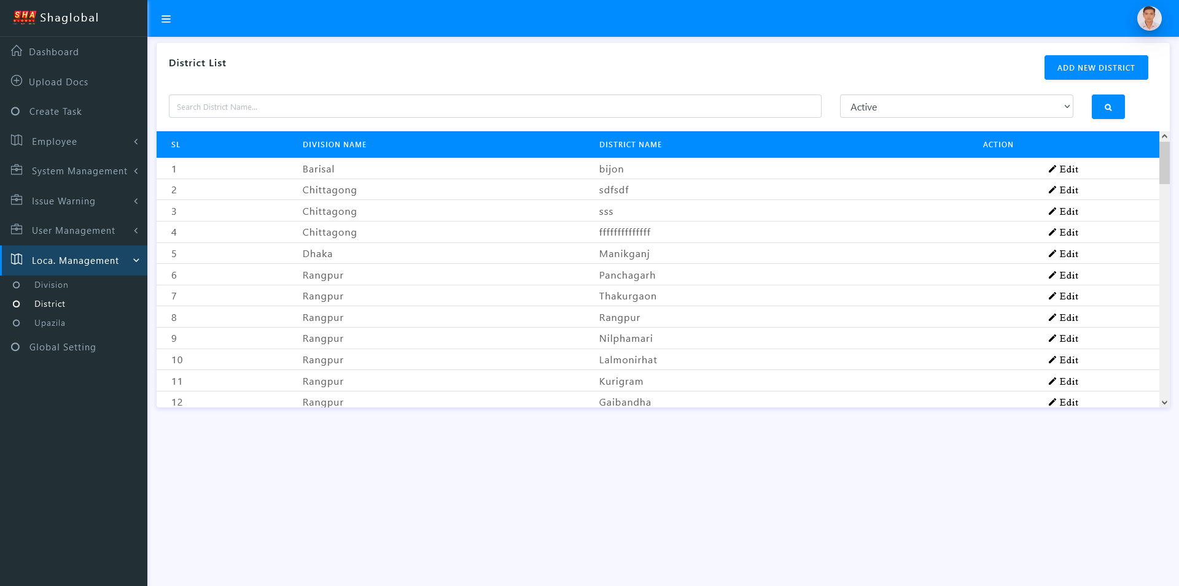Click the Add New District button
This screenshot has height=586, width=1179.
1095,67
